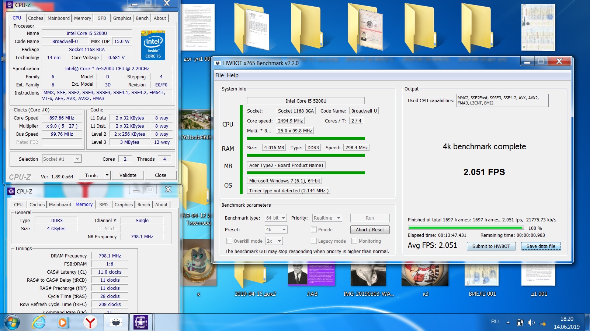The height and width of the screenshot is (331, 590).
Task: Enable the Pmode checkbox
Action: (314, 229)
